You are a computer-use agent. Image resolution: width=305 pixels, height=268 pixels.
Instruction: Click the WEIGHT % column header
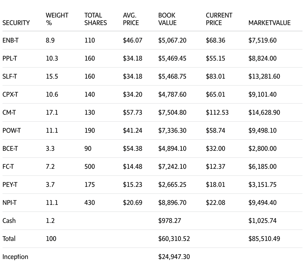pyautogui.click(x=57, y=19)
